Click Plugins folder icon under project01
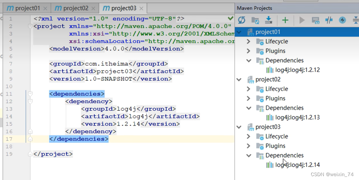 pos(260,51)
